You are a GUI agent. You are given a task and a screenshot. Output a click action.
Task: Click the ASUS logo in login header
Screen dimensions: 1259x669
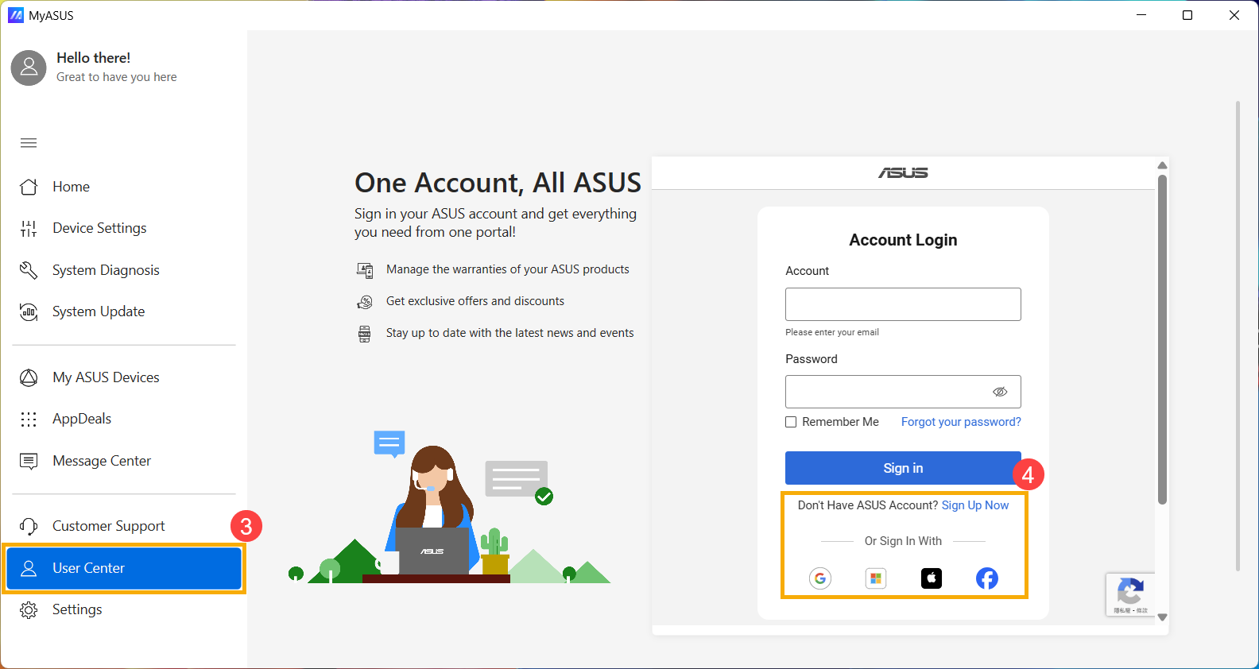[903, 172]
